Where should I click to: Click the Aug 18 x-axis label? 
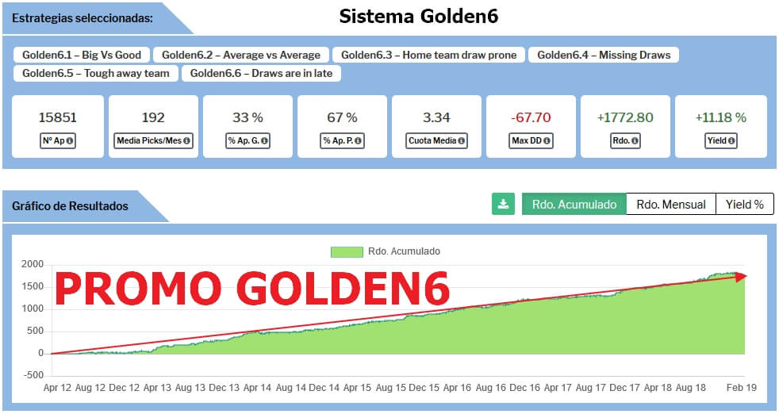click(x=691, y=388)
